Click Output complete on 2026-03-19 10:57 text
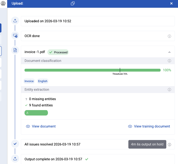Image resolution: width=178 pixels, height=164 pixels. 53,159
